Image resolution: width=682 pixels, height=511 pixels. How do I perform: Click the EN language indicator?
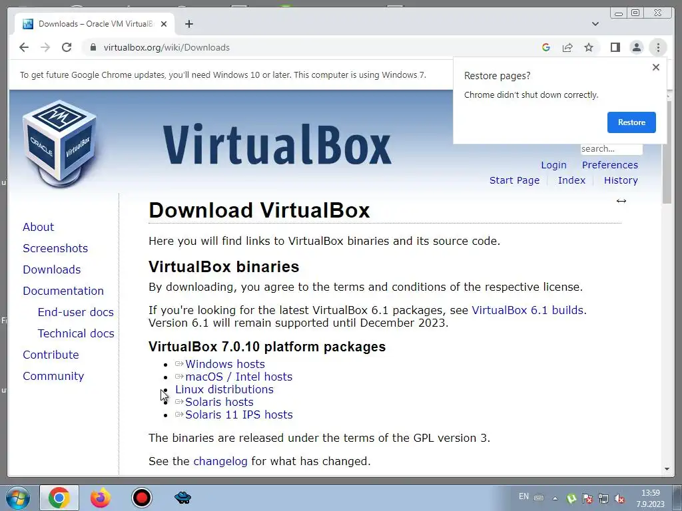[523, 496]
